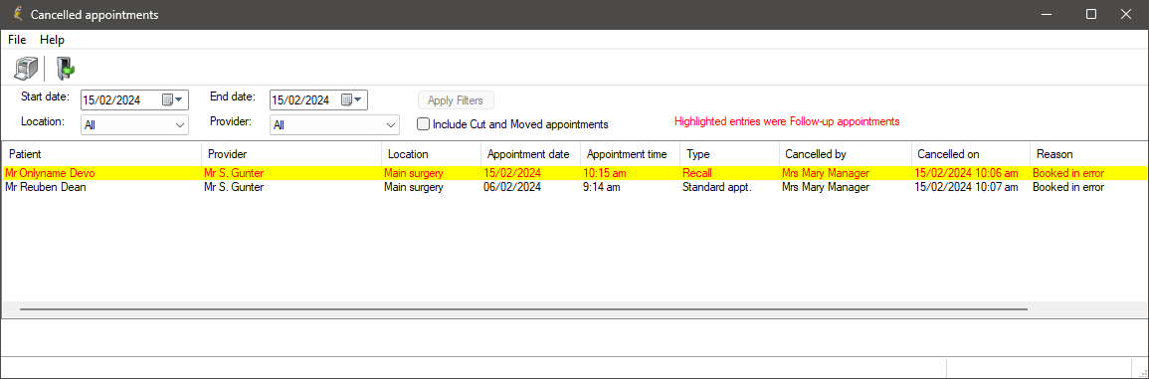Click the Exit door toolbar icon
Viewport: 1149px width, 379px height.
[66, 69]
